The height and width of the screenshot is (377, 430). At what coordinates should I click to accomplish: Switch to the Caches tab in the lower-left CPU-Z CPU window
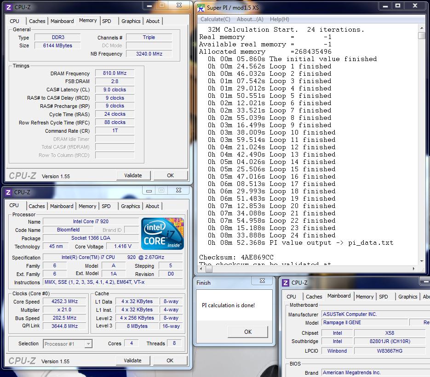(36, 206)
